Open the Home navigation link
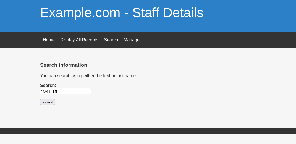The width and height of the screenshot is (296, 144). click(x=49, y=40)
